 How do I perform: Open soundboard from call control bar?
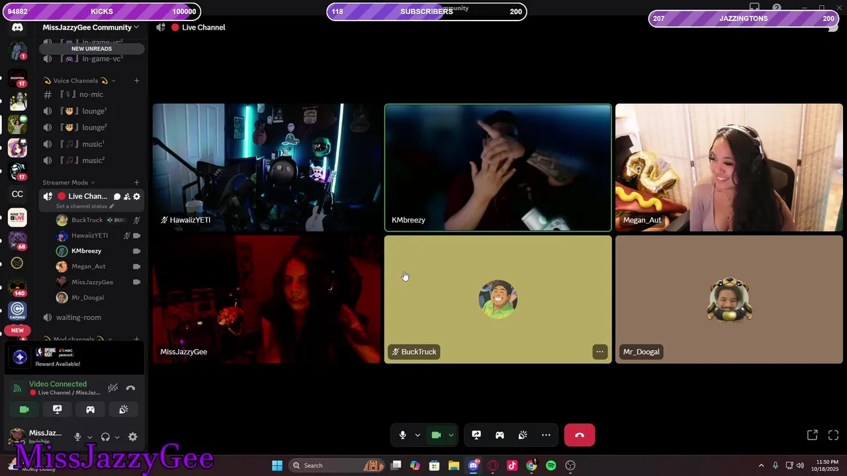523,435
